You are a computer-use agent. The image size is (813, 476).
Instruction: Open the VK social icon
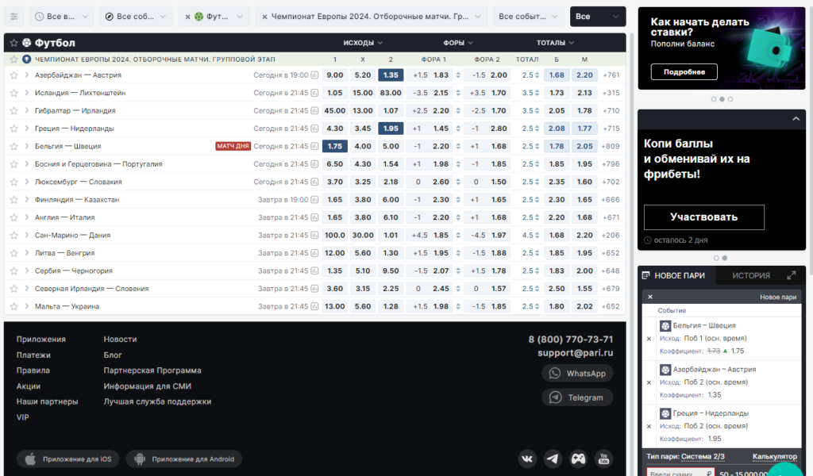pos(527,459)
